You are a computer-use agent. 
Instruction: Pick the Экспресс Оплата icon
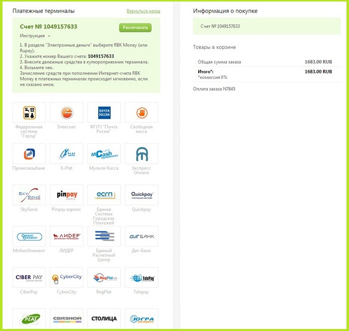(142, 154)
